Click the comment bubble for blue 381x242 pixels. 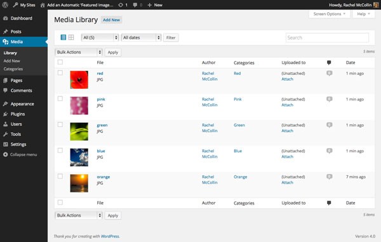tap(329, 151)
